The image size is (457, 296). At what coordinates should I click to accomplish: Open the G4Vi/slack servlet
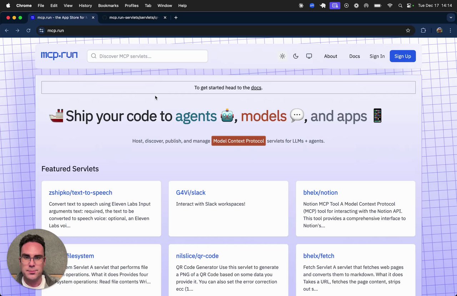191,193
